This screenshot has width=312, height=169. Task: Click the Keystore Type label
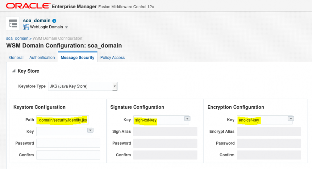pos(32,86)
